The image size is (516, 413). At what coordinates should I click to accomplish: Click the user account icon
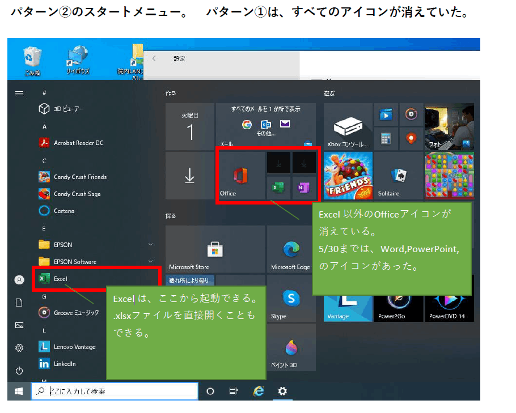(19, 280)
